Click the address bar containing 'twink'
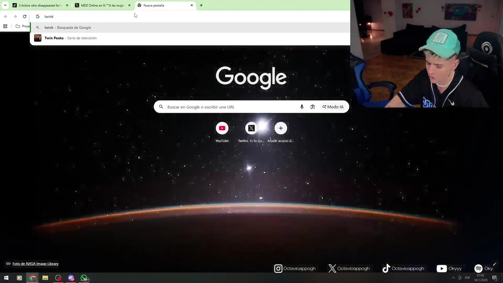503x283 pixels. coord(190,17)
